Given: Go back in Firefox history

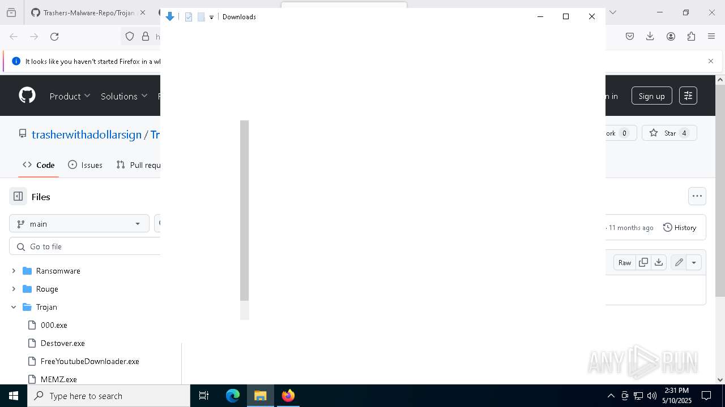Looking at the screenshot, I should (x=14, y=36).
